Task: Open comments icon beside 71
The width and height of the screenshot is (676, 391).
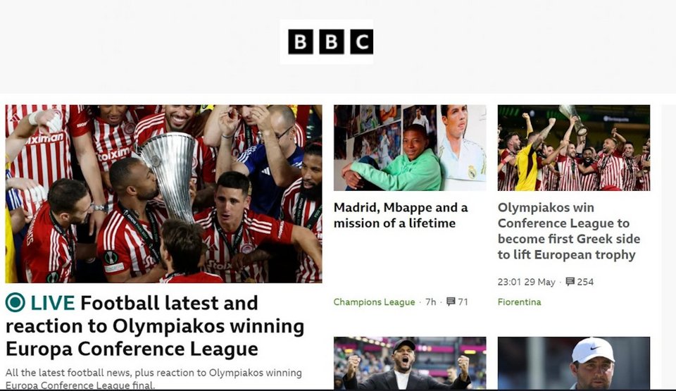Action: point(451,302)
